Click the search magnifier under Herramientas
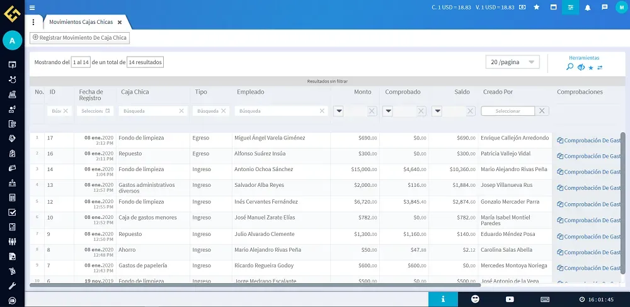This screenshot has width=630, height=307. [x=570, y=67]
